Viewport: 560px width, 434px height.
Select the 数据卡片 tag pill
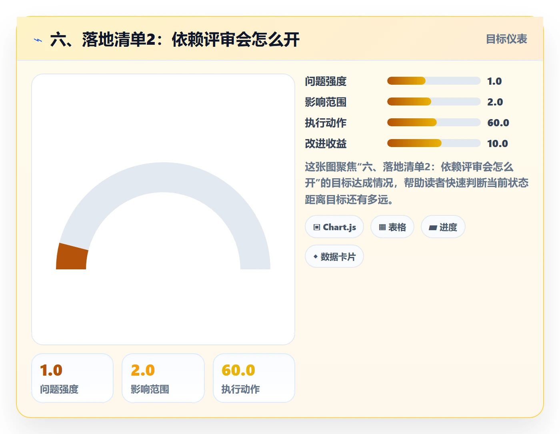[x=334, y=257]
